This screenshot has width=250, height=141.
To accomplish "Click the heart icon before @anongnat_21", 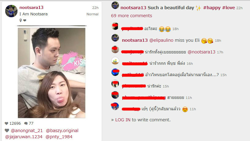I will click(x=7, y=131).
